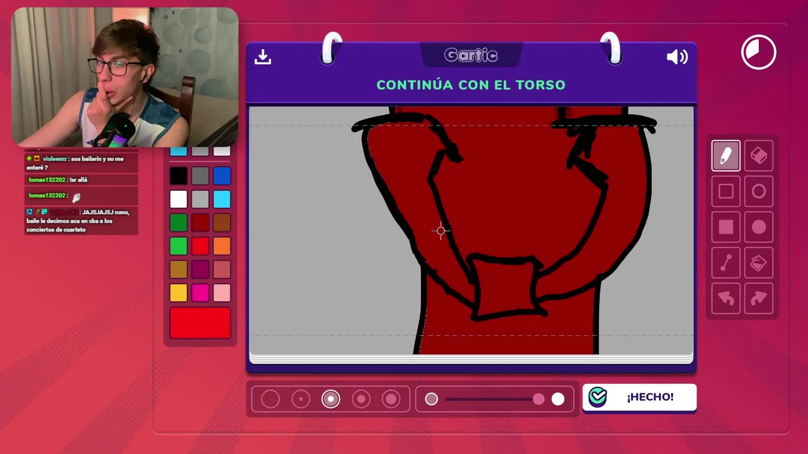Click chat message from violeemz
The height and width of the screenshot is (454, 808).
pyautogui.click(x=81, y=163)
